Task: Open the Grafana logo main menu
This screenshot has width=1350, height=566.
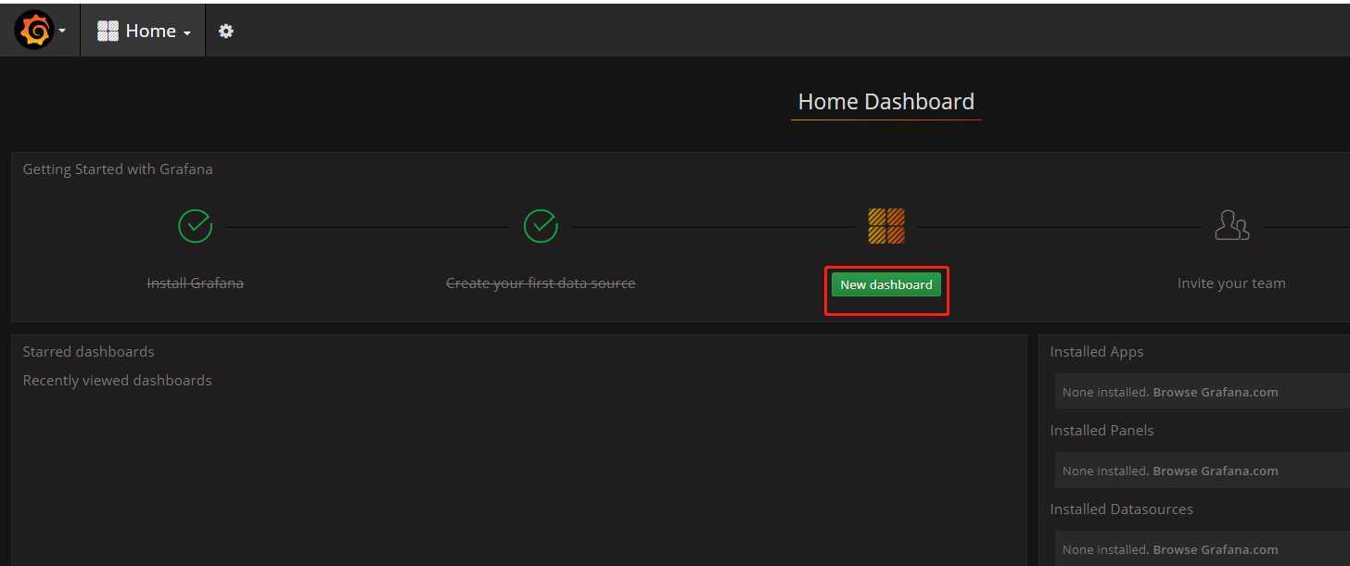Action: (x=40, y=31)
